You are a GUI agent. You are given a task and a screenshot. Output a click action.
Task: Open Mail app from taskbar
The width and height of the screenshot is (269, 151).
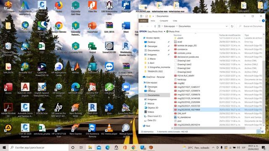(99, 147)
